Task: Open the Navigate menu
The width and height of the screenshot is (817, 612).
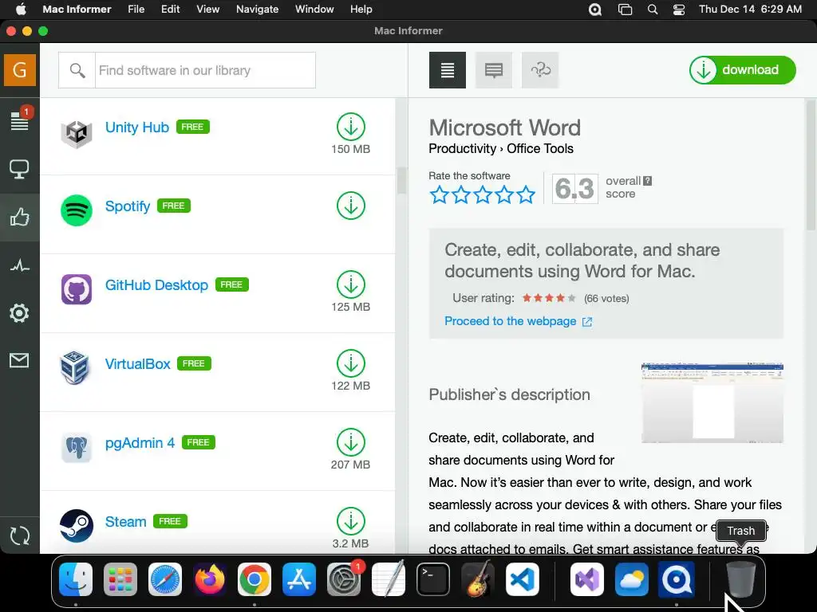Action: pyautogui.click(x=258, y=10)
